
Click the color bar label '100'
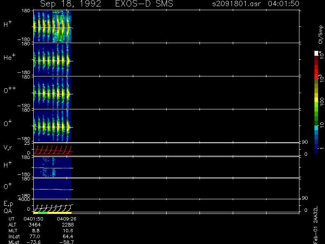coord(321,102)
